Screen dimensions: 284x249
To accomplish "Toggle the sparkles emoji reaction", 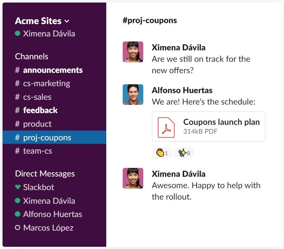I will (x=183, y=153).
